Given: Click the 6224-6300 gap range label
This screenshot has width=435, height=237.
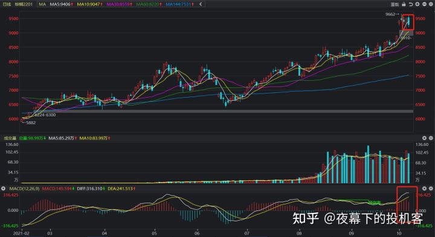Looking at the screenshot, I should coord(45,115).
